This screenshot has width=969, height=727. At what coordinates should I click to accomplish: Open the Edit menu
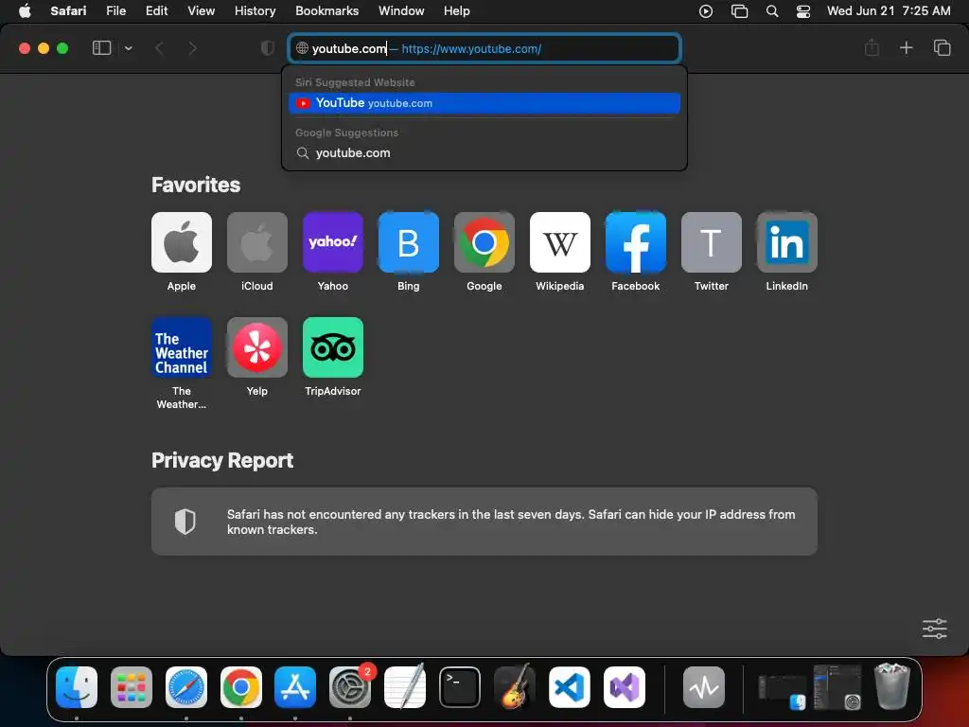(x=156, y=11)
